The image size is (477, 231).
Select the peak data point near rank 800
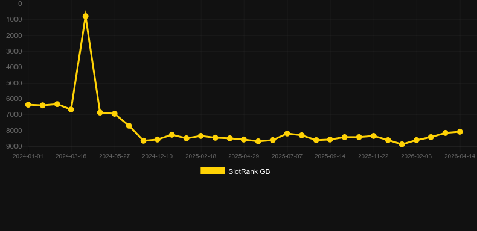click(x=86, y=16)
